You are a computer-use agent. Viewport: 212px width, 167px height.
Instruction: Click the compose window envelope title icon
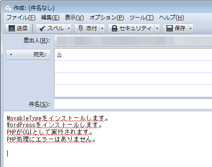pyautogui.click(x=8, y=8)
